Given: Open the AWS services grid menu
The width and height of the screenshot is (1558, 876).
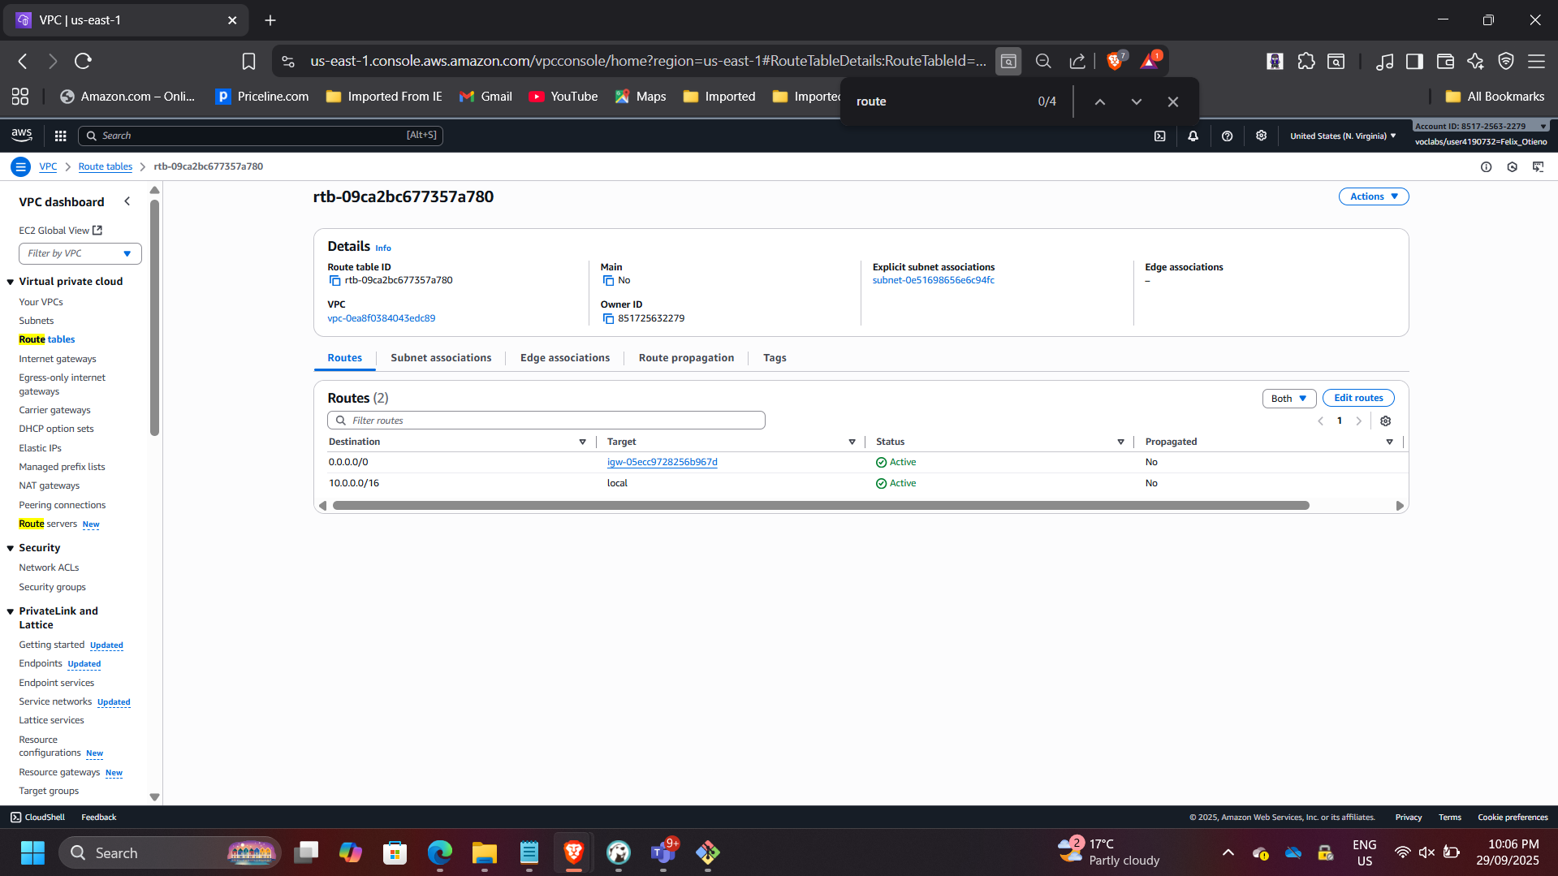Looking at the screenshot, I should pos(60,136).
